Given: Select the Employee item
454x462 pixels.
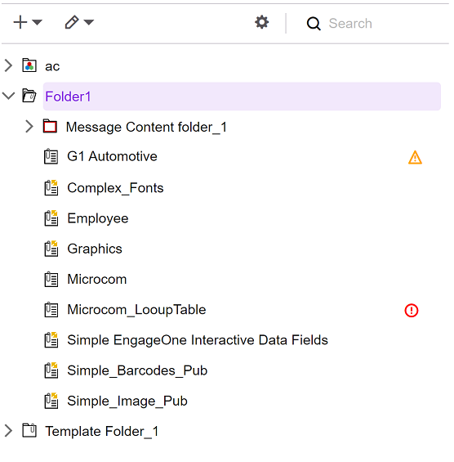Looking at the screenshot, I should 98,218.
